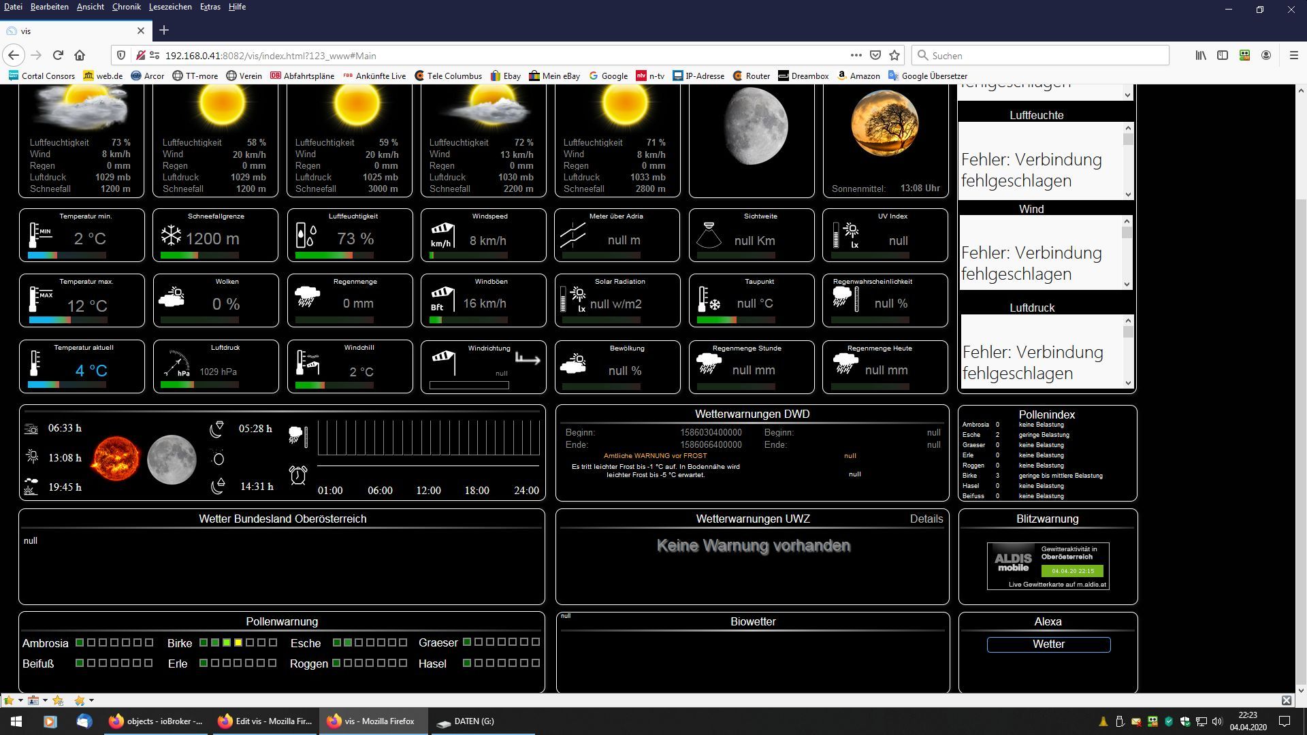Click the browser back arrow button

click(x=14, y=55)
